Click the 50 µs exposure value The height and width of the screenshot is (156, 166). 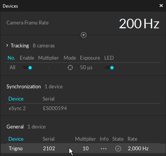pyautogui.click(x=86, y=68)
